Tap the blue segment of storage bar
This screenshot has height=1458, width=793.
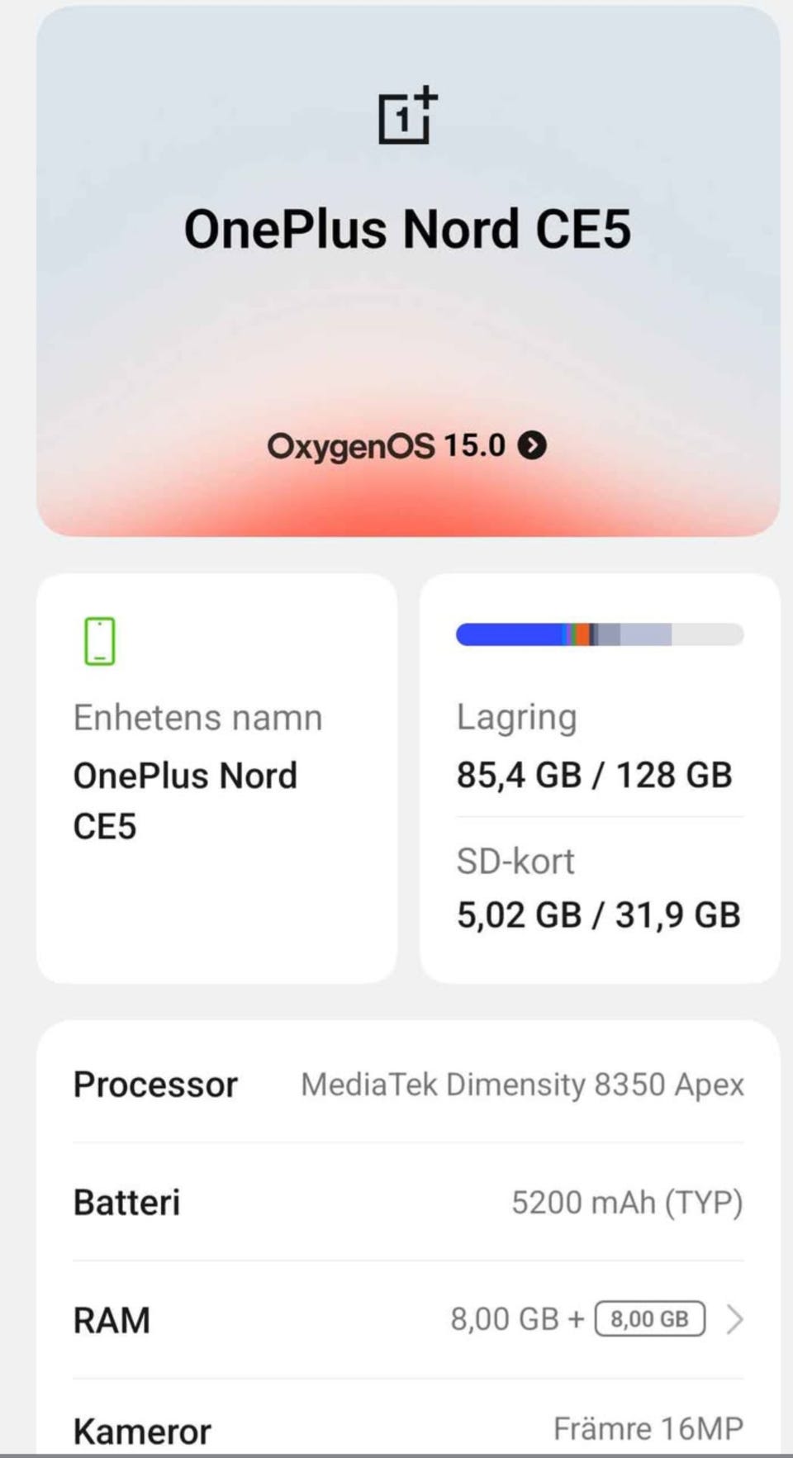[508, 634]
